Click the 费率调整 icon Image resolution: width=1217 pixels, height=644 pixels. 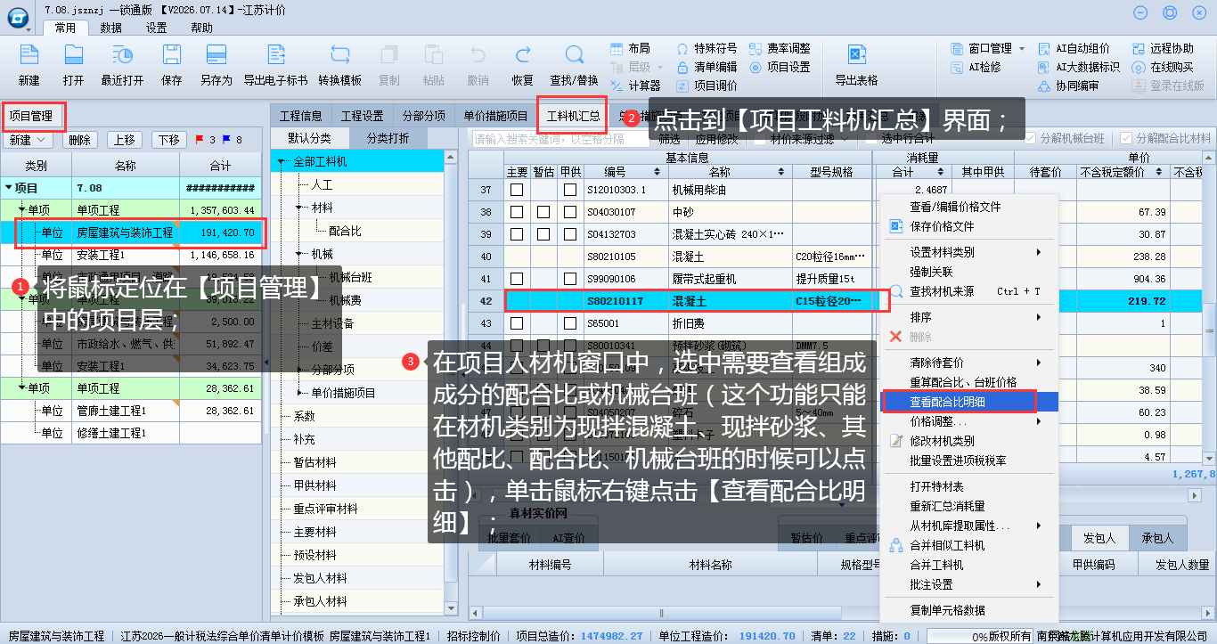coord(756,48)
